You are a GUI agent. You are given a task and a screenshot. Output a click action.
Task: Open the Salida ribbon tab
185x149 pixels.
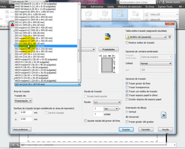(110, 7)
